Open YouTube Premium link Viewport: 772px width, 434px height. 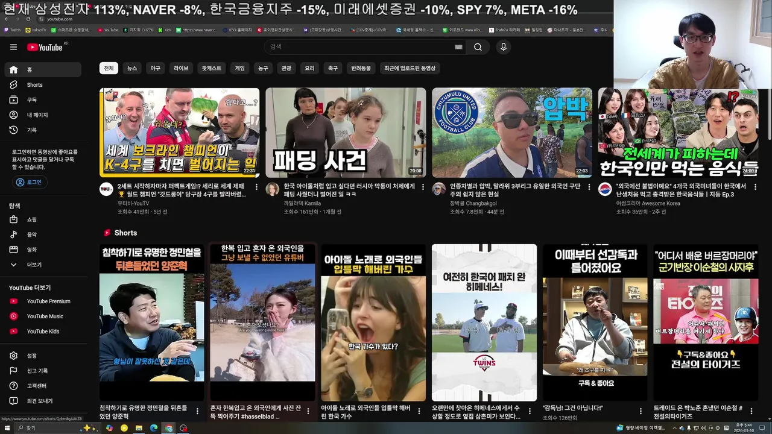coord(42,301)
